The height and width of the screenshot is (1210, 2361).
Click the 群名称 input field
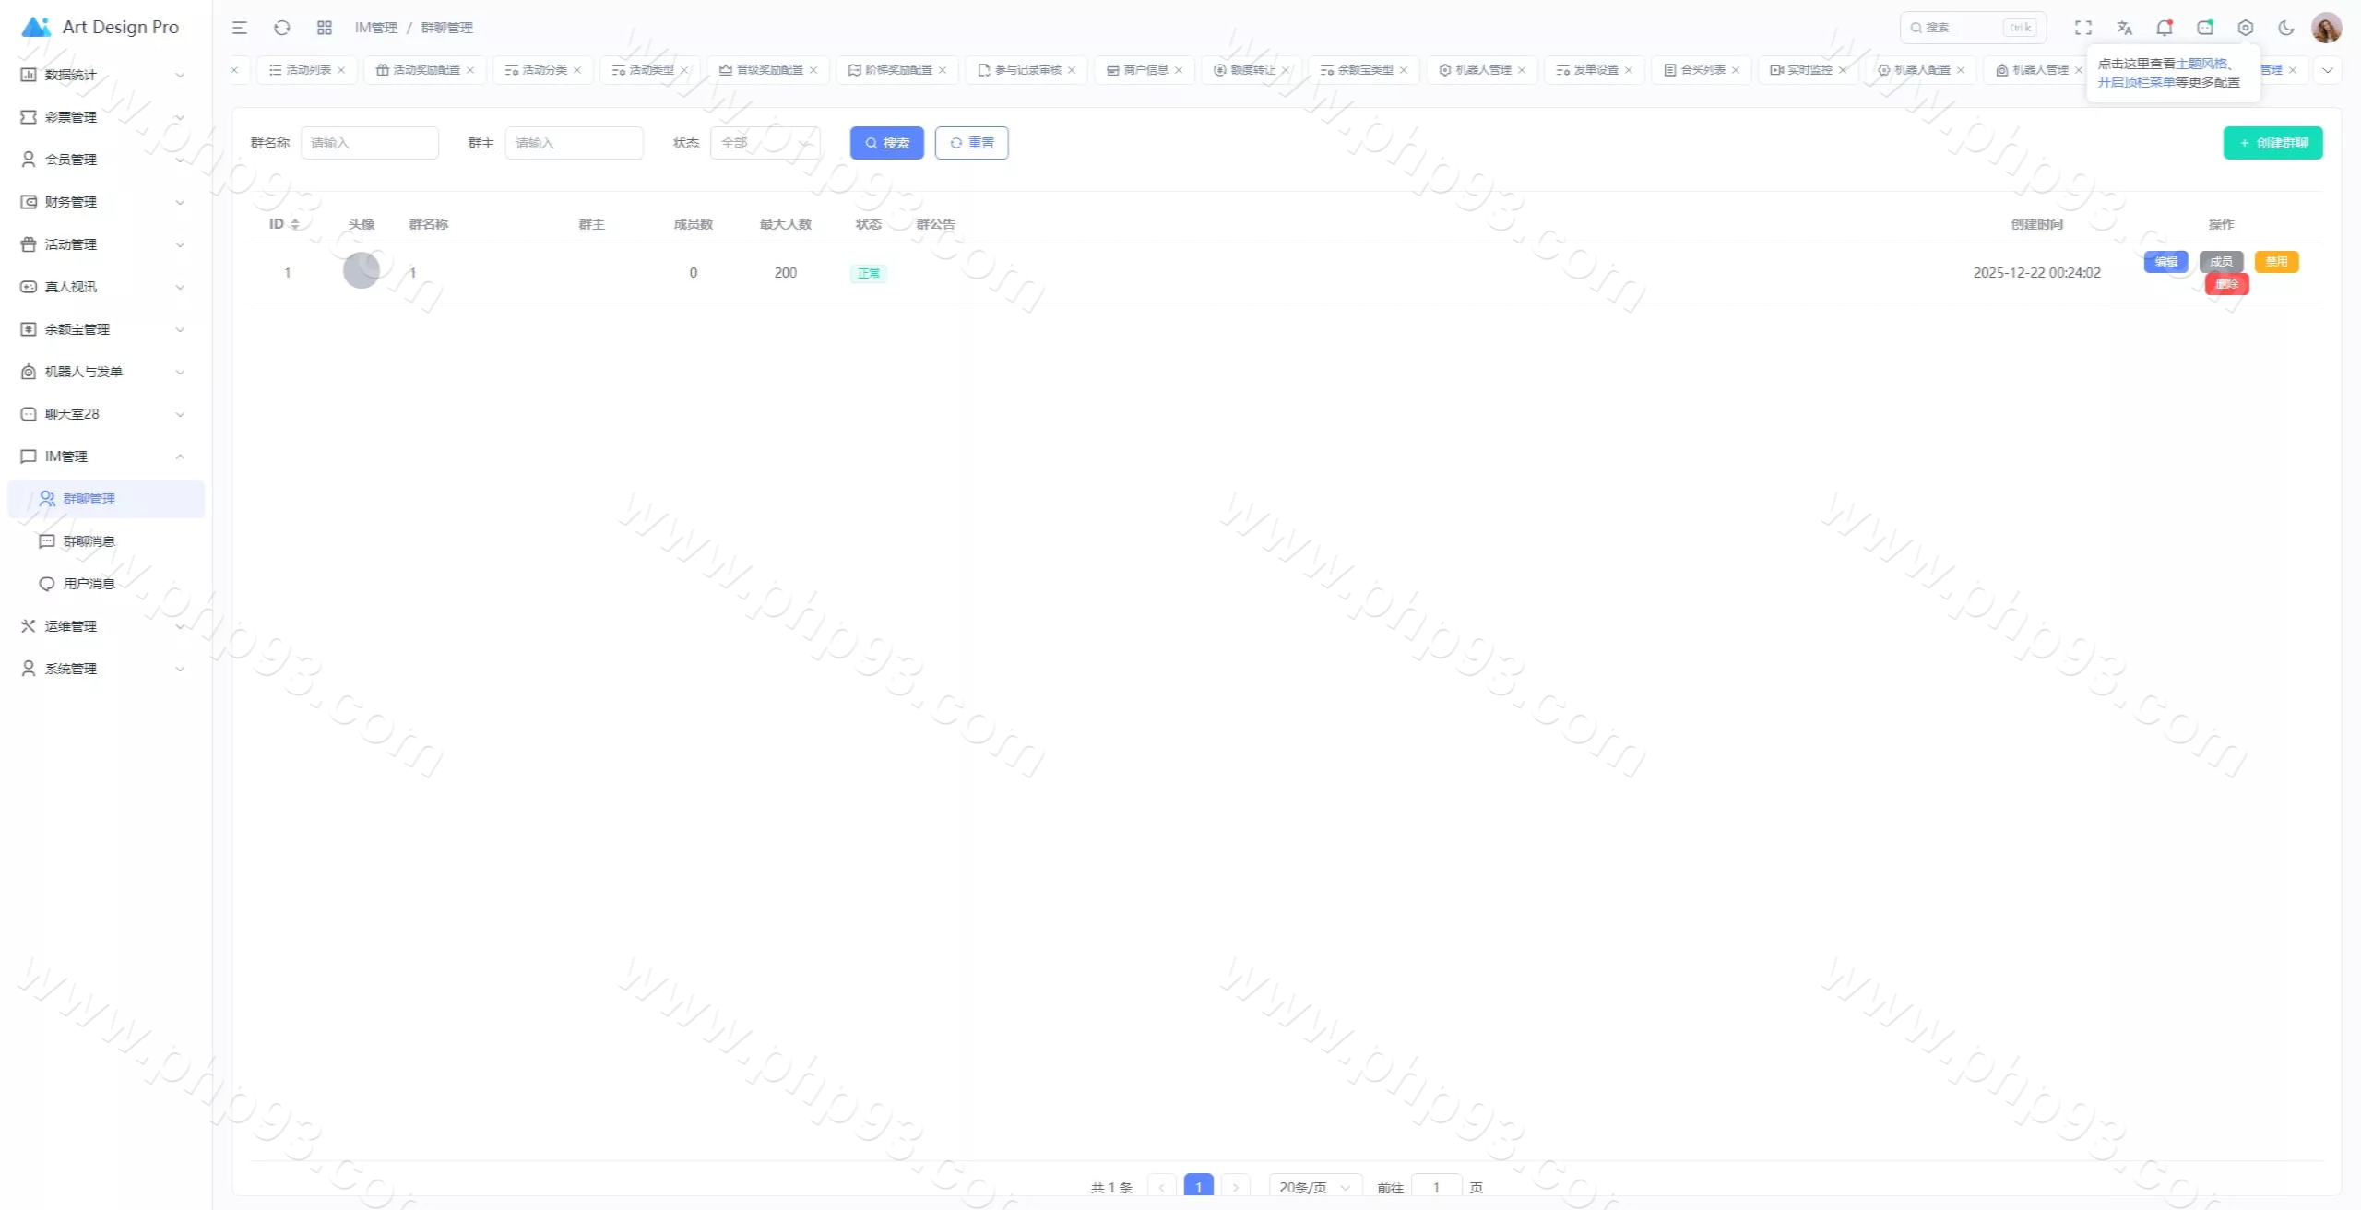click(x=369, y=143)
